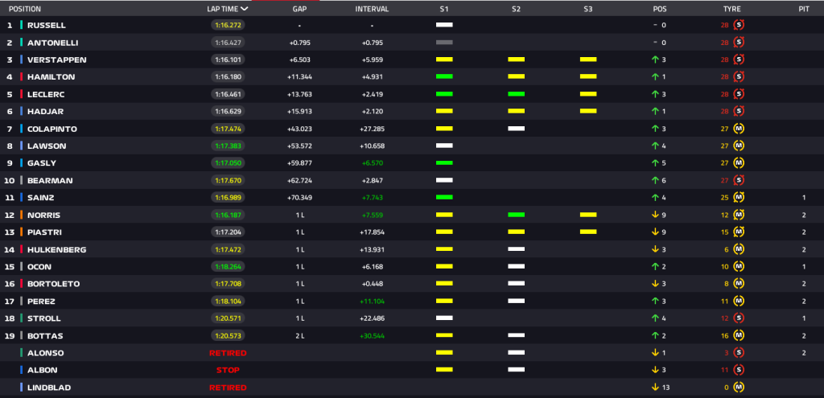This screenshot has height=398, width=824.
Task: Click Sainz's medium tyre icon
Action: point(739,198)
